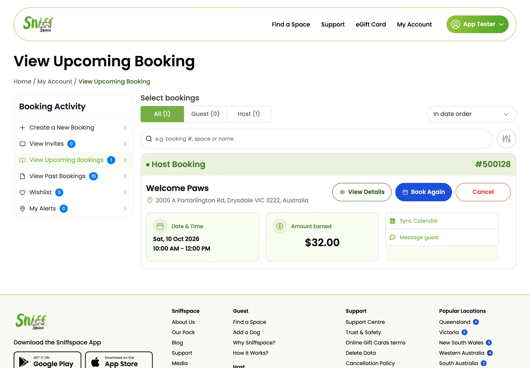Click the document icon for View Past Bookings
The image size is (530, 368).
pos(22,176)
